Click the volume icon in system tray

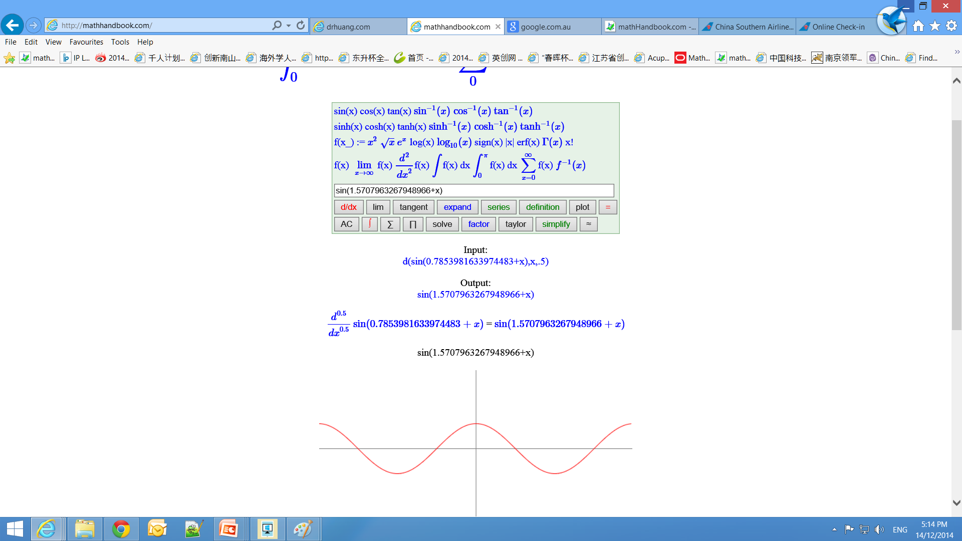[x=879, y=529]
